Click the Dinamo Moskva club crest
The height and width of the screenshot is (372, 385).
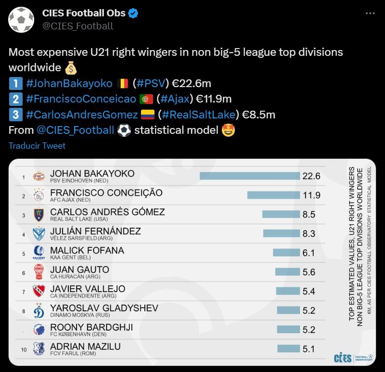click(x=38, y=311)
